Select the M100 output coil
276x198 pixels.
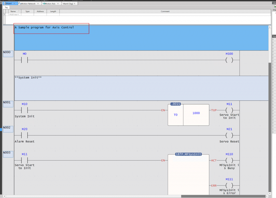click(x=229, y=60)
